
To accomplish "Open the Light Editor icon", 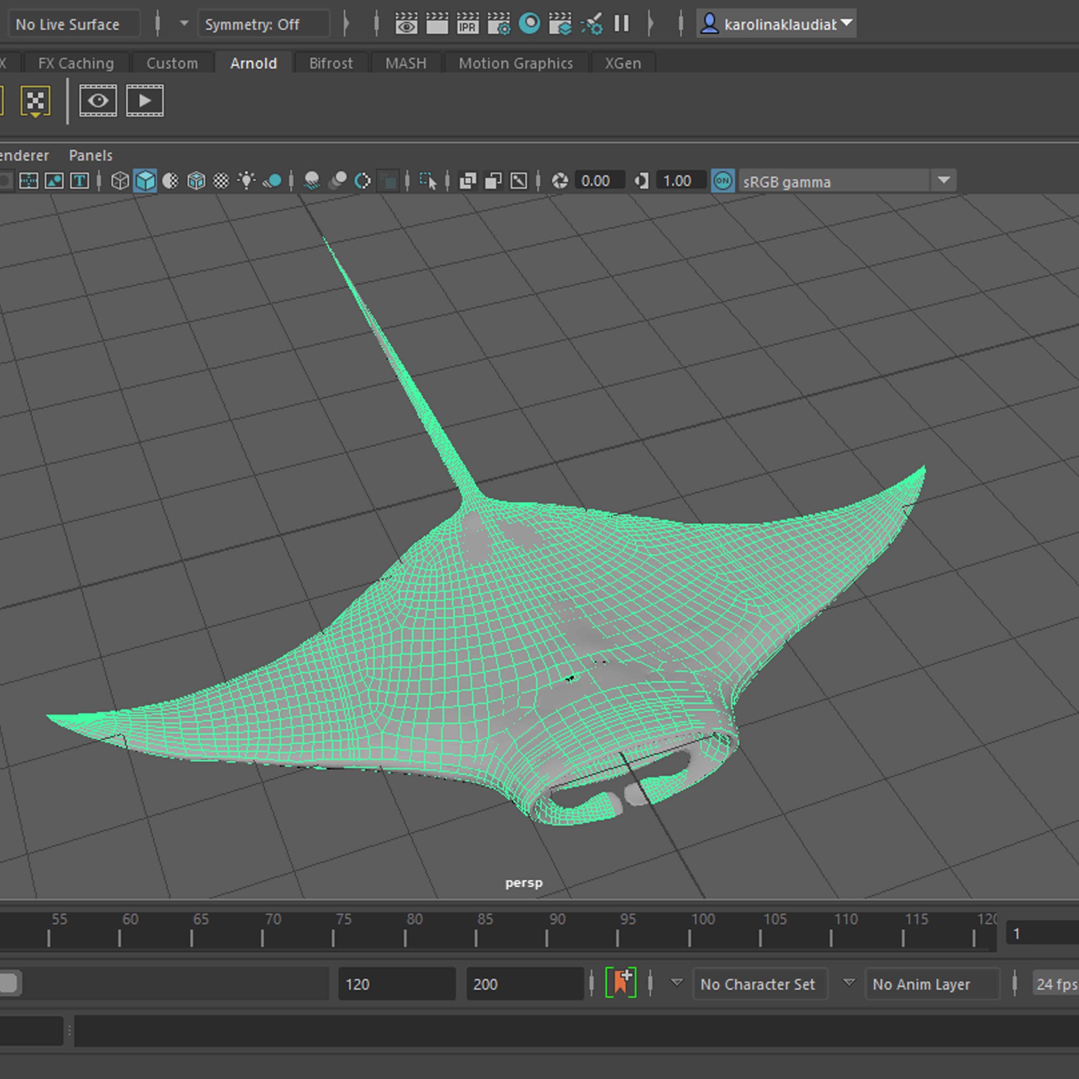I will (x=591, y=24).
